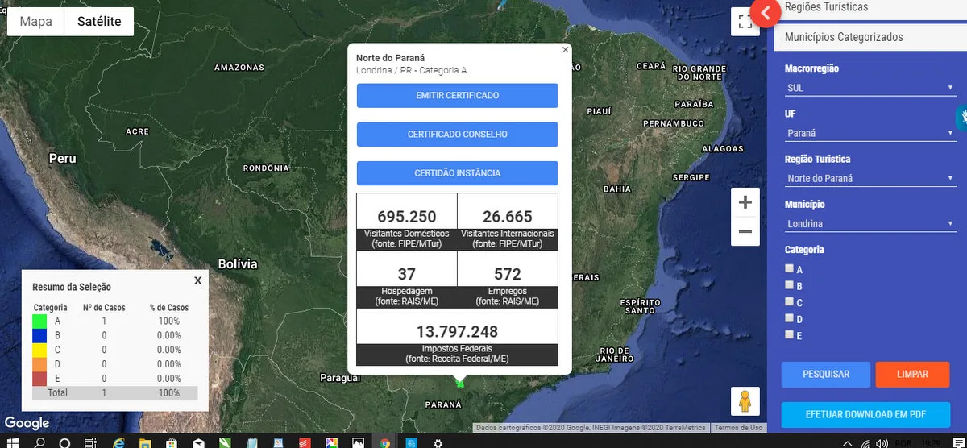Click the '% de Casos' column header
This screenshot has height=448, width=967.
point(169,308)
